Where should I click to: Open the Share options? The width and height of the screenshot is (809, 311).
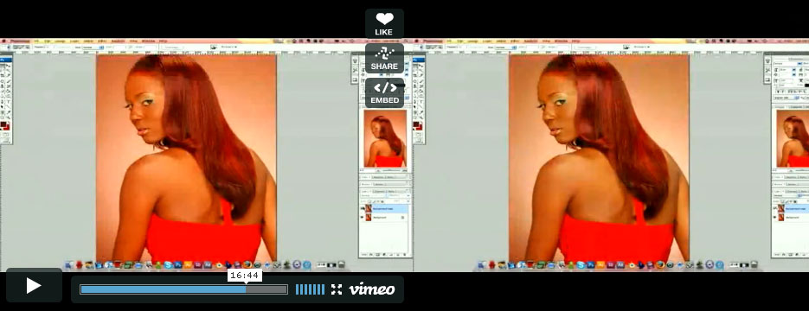(384, 58)
